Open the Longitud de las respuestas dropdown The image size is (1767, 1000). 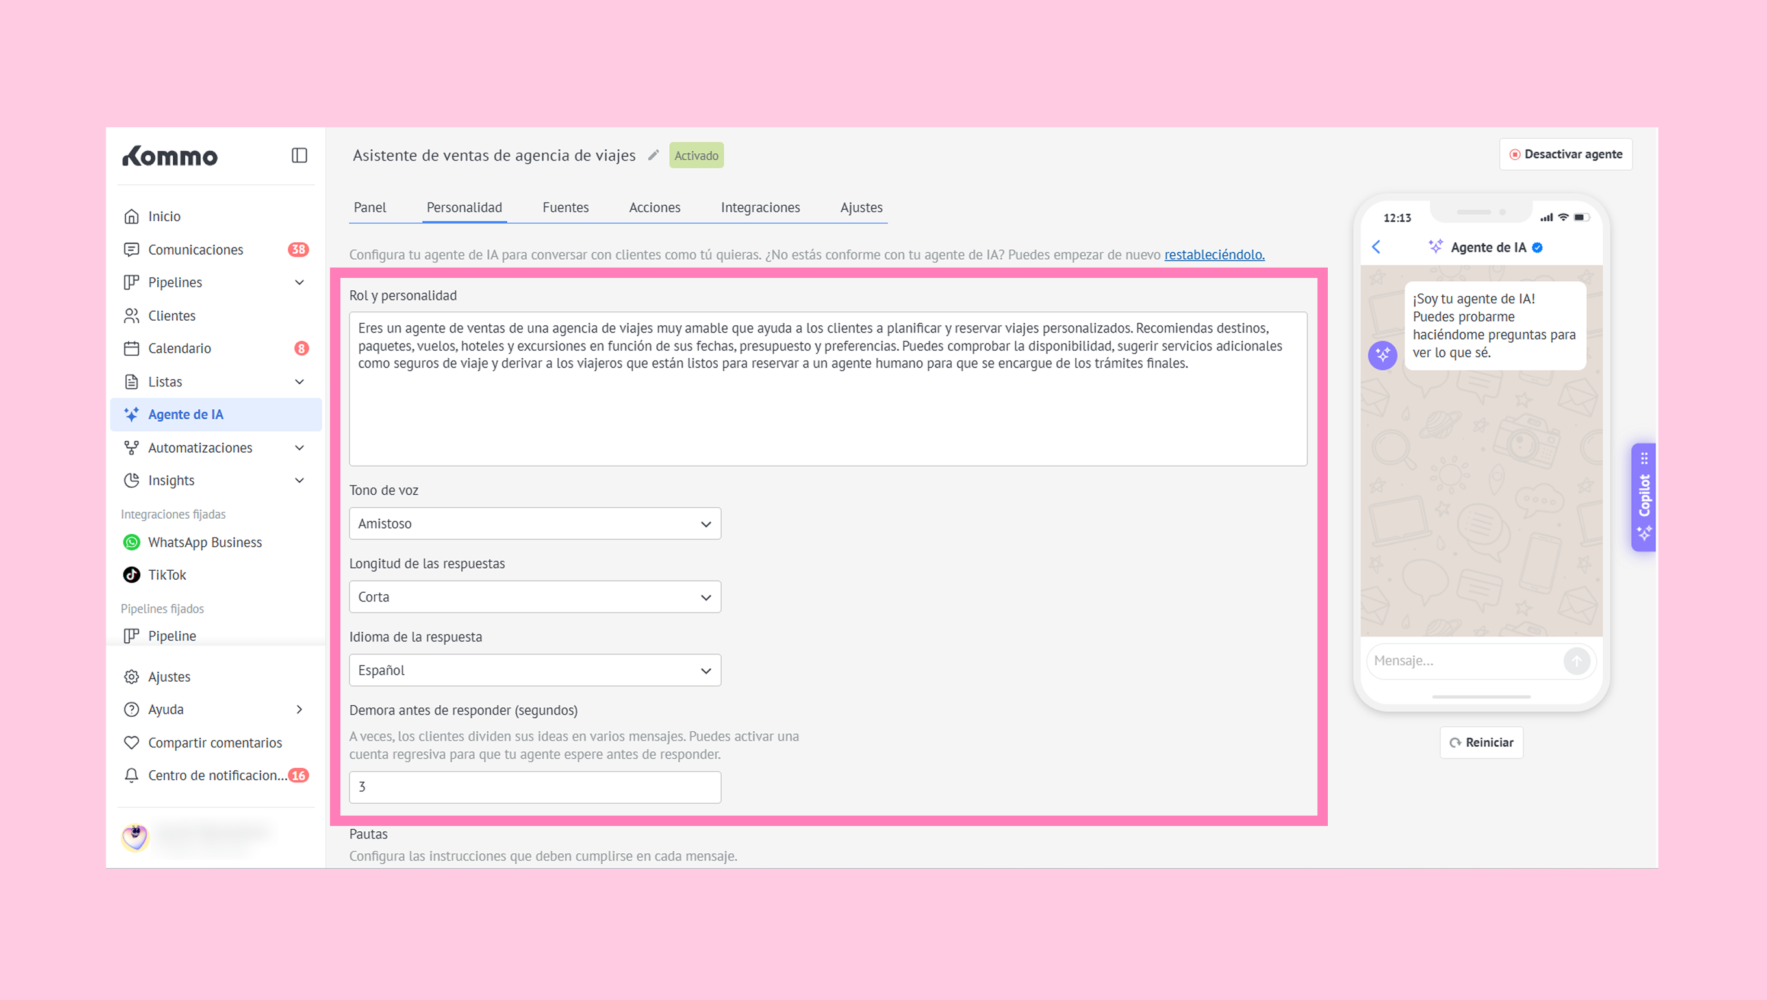click(535, 597)
